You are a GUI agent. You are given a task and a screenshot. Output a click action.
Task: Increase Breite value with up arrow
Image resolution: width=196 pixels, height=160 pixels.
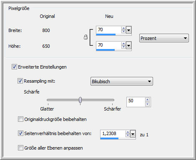pos(123,28)
